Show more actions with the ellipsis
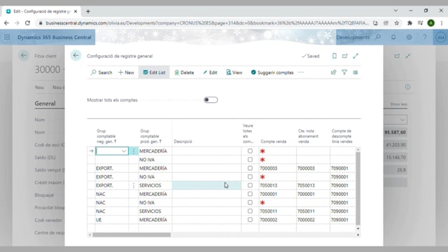Screen dimensions: 448x252 pos(301,72)
